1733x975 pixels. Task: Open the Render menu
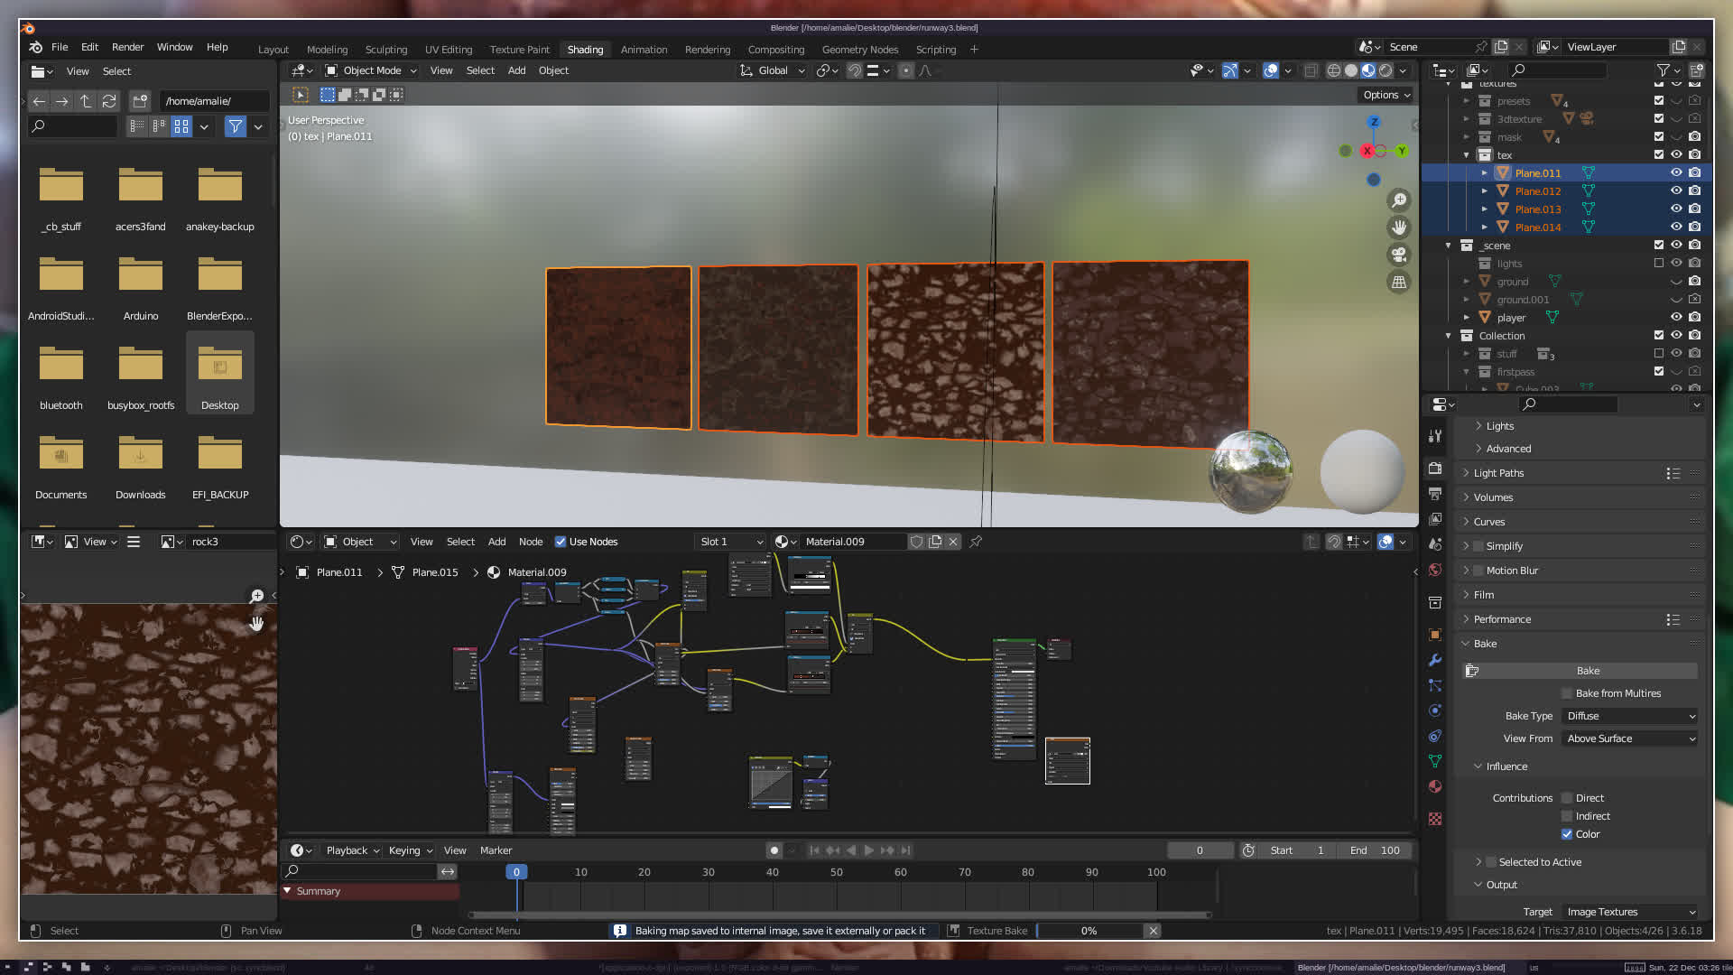tap(127, 47)
